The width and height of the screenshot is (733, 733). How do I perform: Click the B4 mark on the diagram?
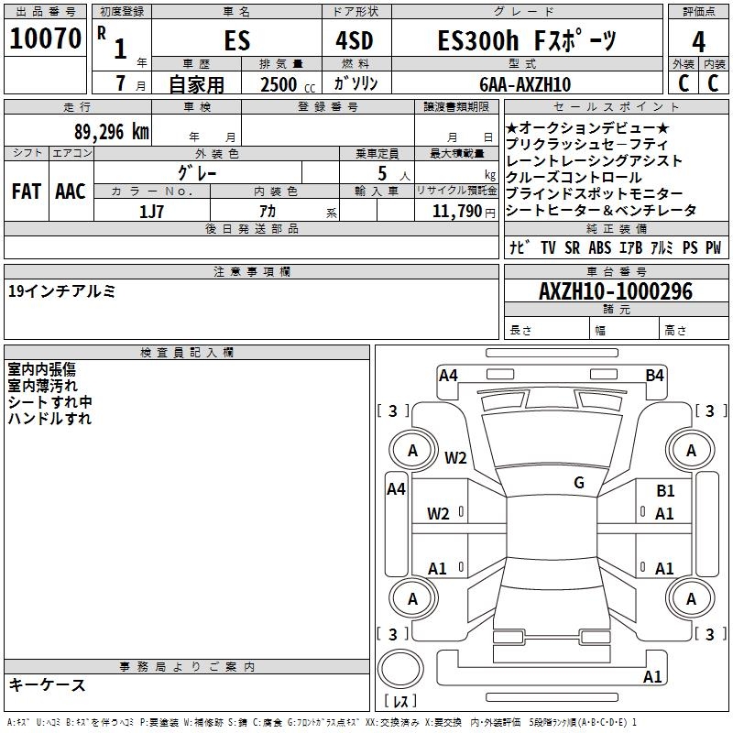(654, 376)
